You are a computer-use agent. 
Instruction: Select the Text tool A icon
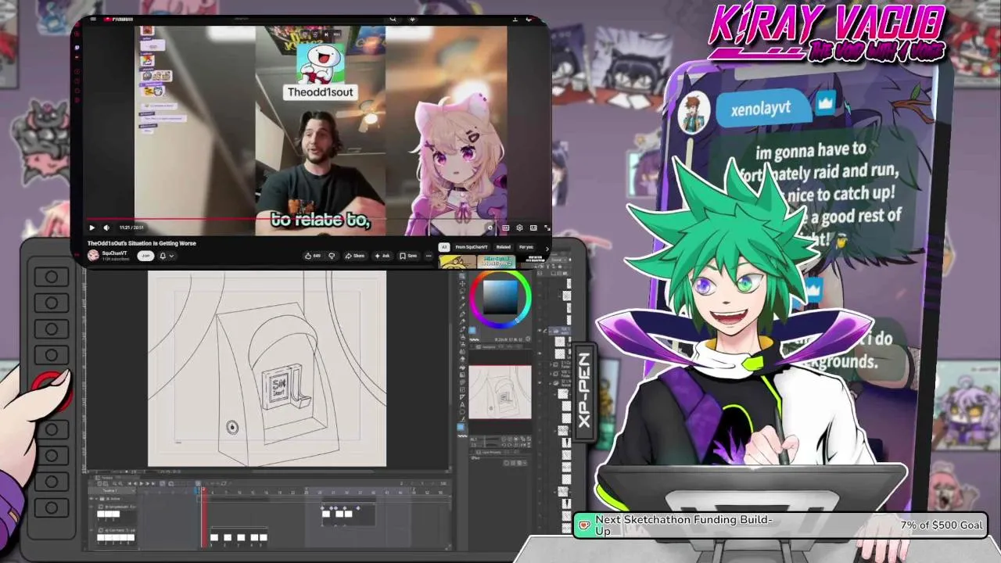pyautogui.click(x=463, y=405)
